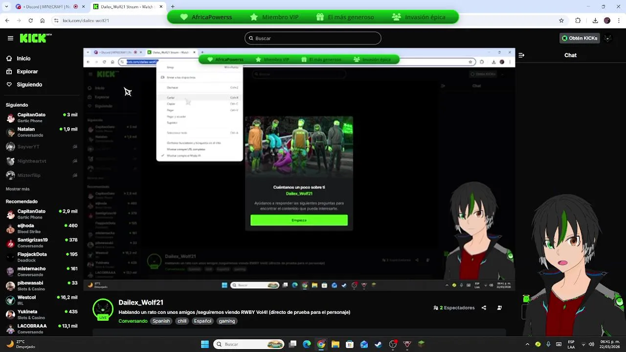The image size is (626, 352).
Task: Collapse the chat panel with arrow icon
Action: (521, 55)
